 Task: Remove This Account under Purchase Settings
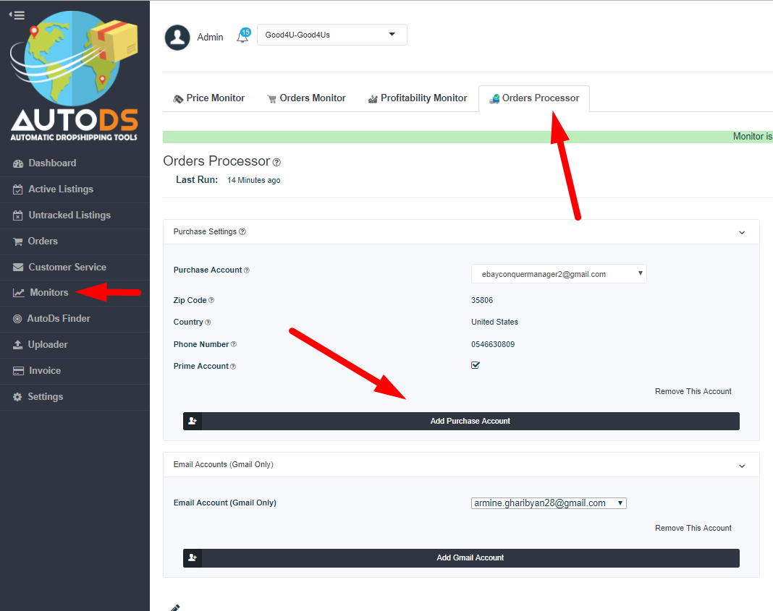pyautogui.click(x=693, y=391)
